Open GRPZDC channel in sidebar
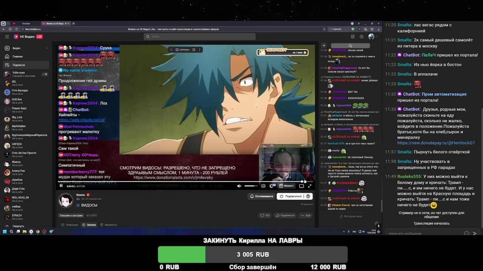This screenshot has height=271, width=483. [26, 145]
